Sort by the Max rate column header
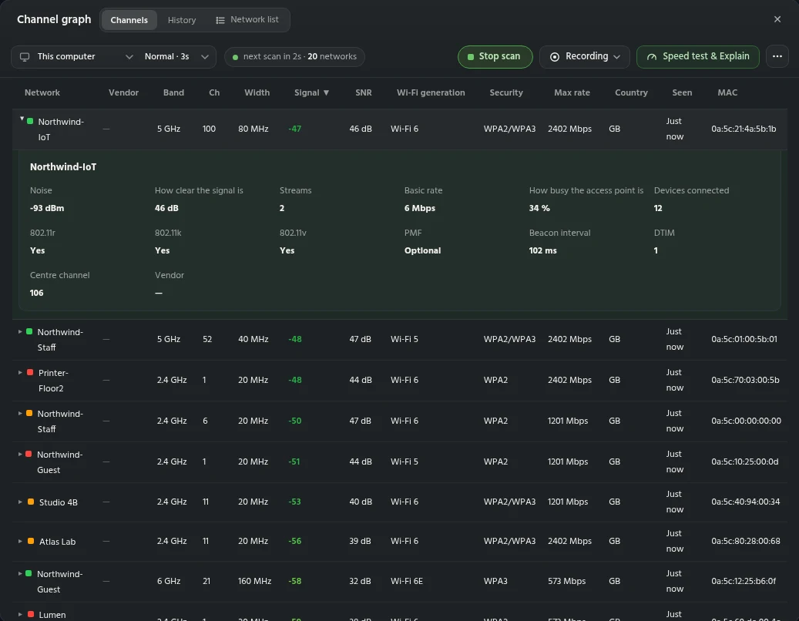Viewport: 799px width, 621px height. (572, 92)
